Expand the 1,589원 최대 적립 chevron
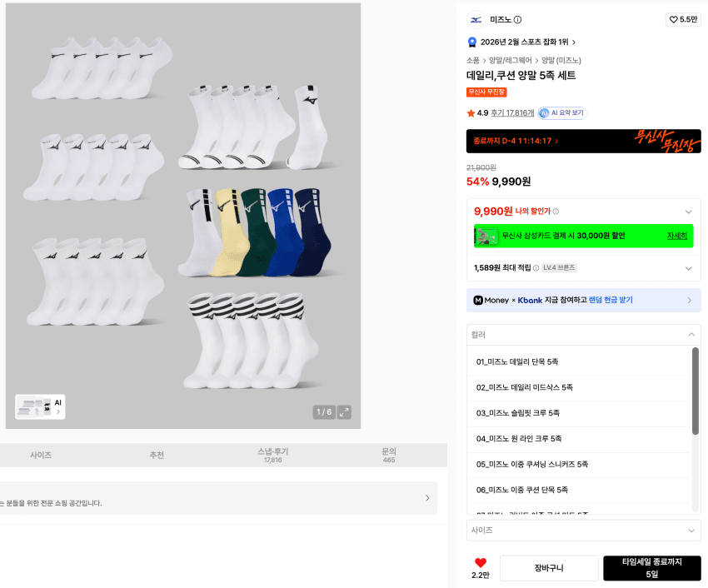 tap(688, 268)
